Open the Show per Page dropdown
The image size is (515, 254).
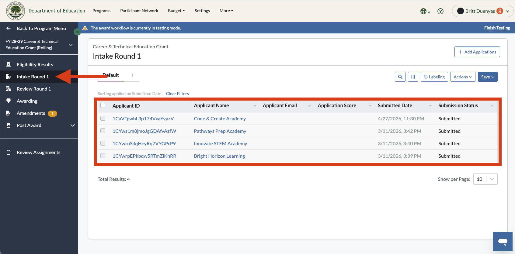pyautogui.click(x=485, y=179)
